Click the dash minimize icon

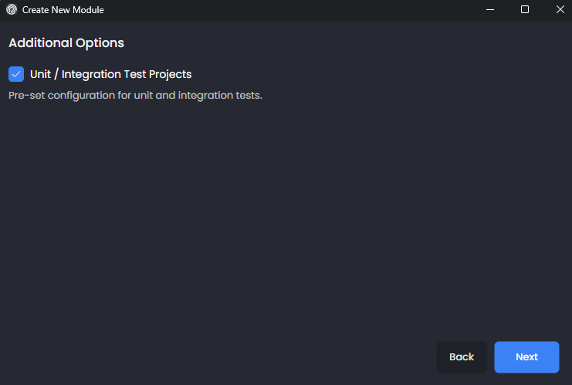coord(490,10)
